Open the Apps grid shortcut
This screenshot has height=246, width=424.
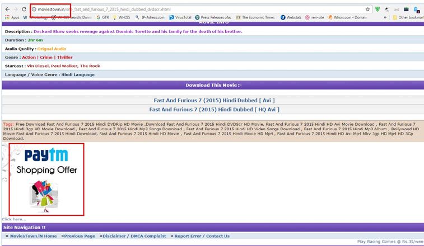click(12, 17)
